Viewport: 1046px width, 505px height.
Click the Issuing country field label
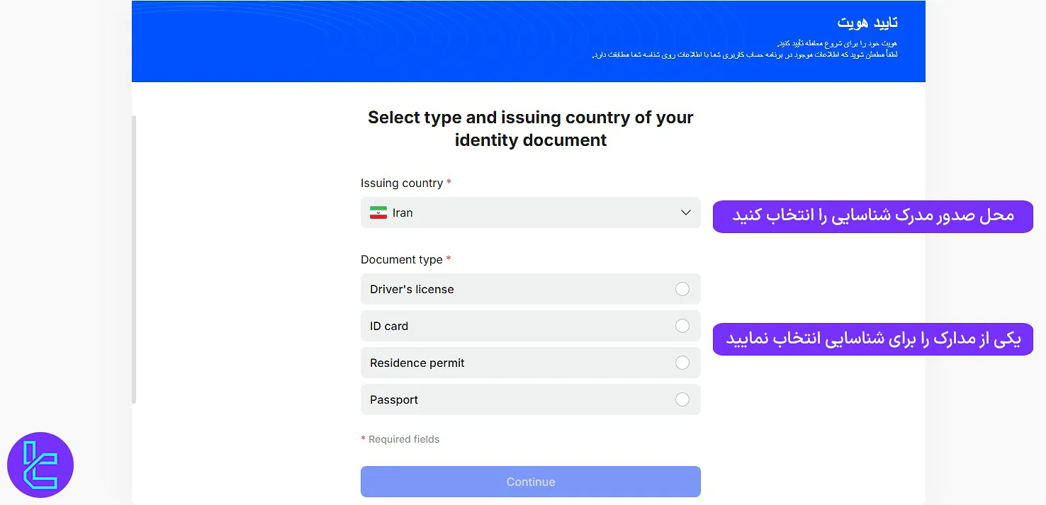pos(402,183)
